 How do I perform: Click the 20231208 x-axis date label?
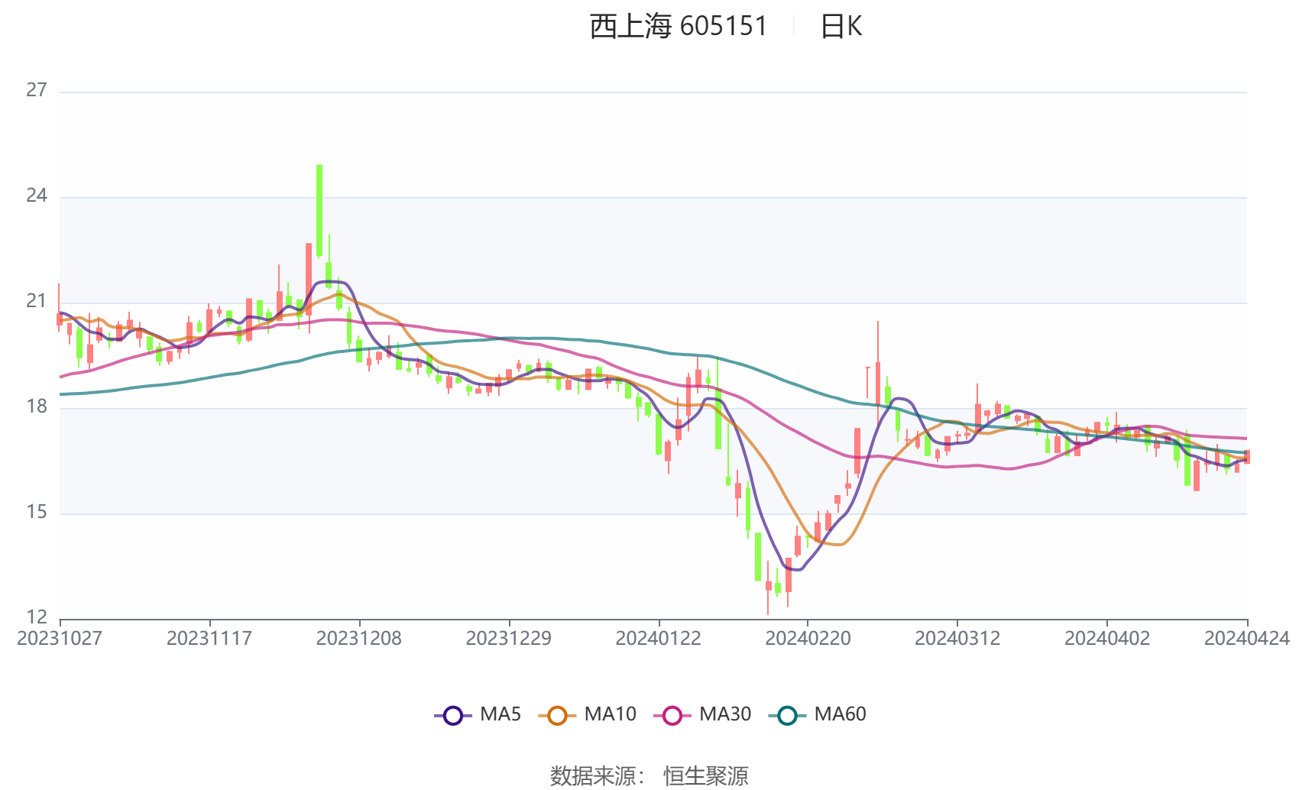pos(359,639)
